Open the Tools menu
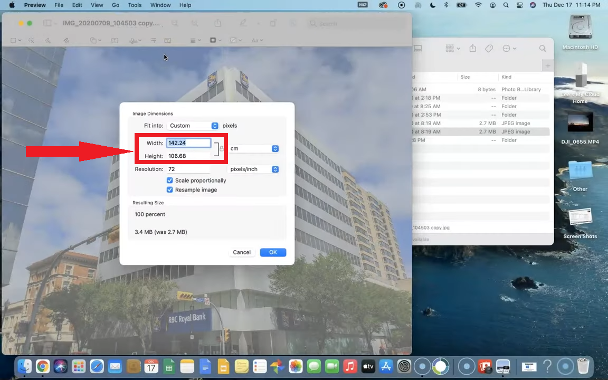The width and height of the screenshot is (608, 380). [135, 5]
